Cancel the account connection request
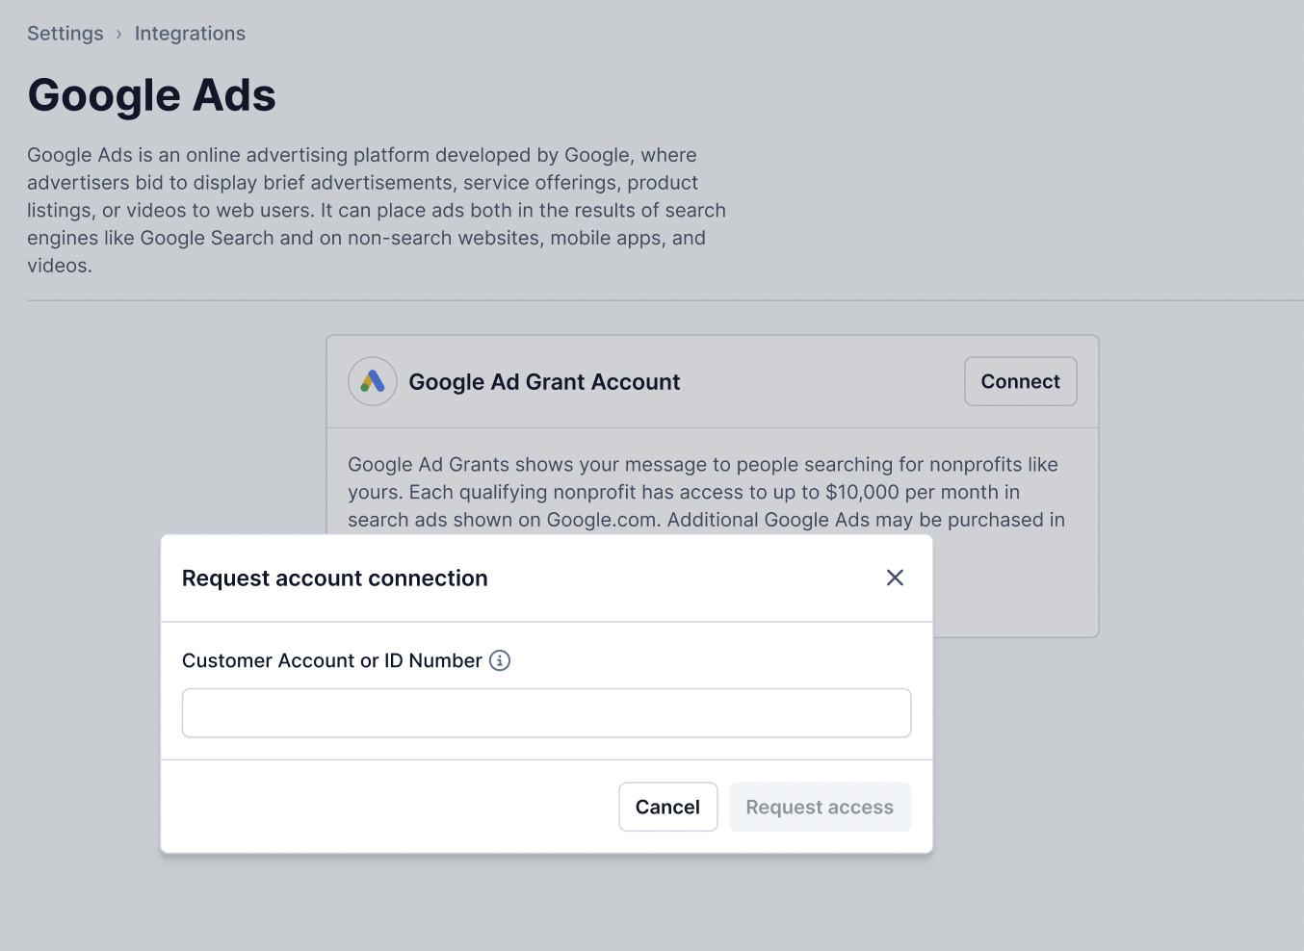Viewport: 1304px width, 951px height. point(667,807)
